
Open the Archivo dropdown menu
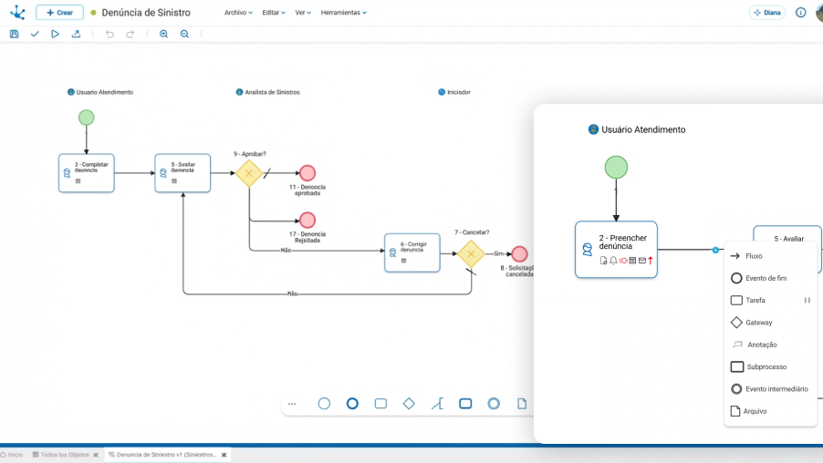tap(238, 13)
